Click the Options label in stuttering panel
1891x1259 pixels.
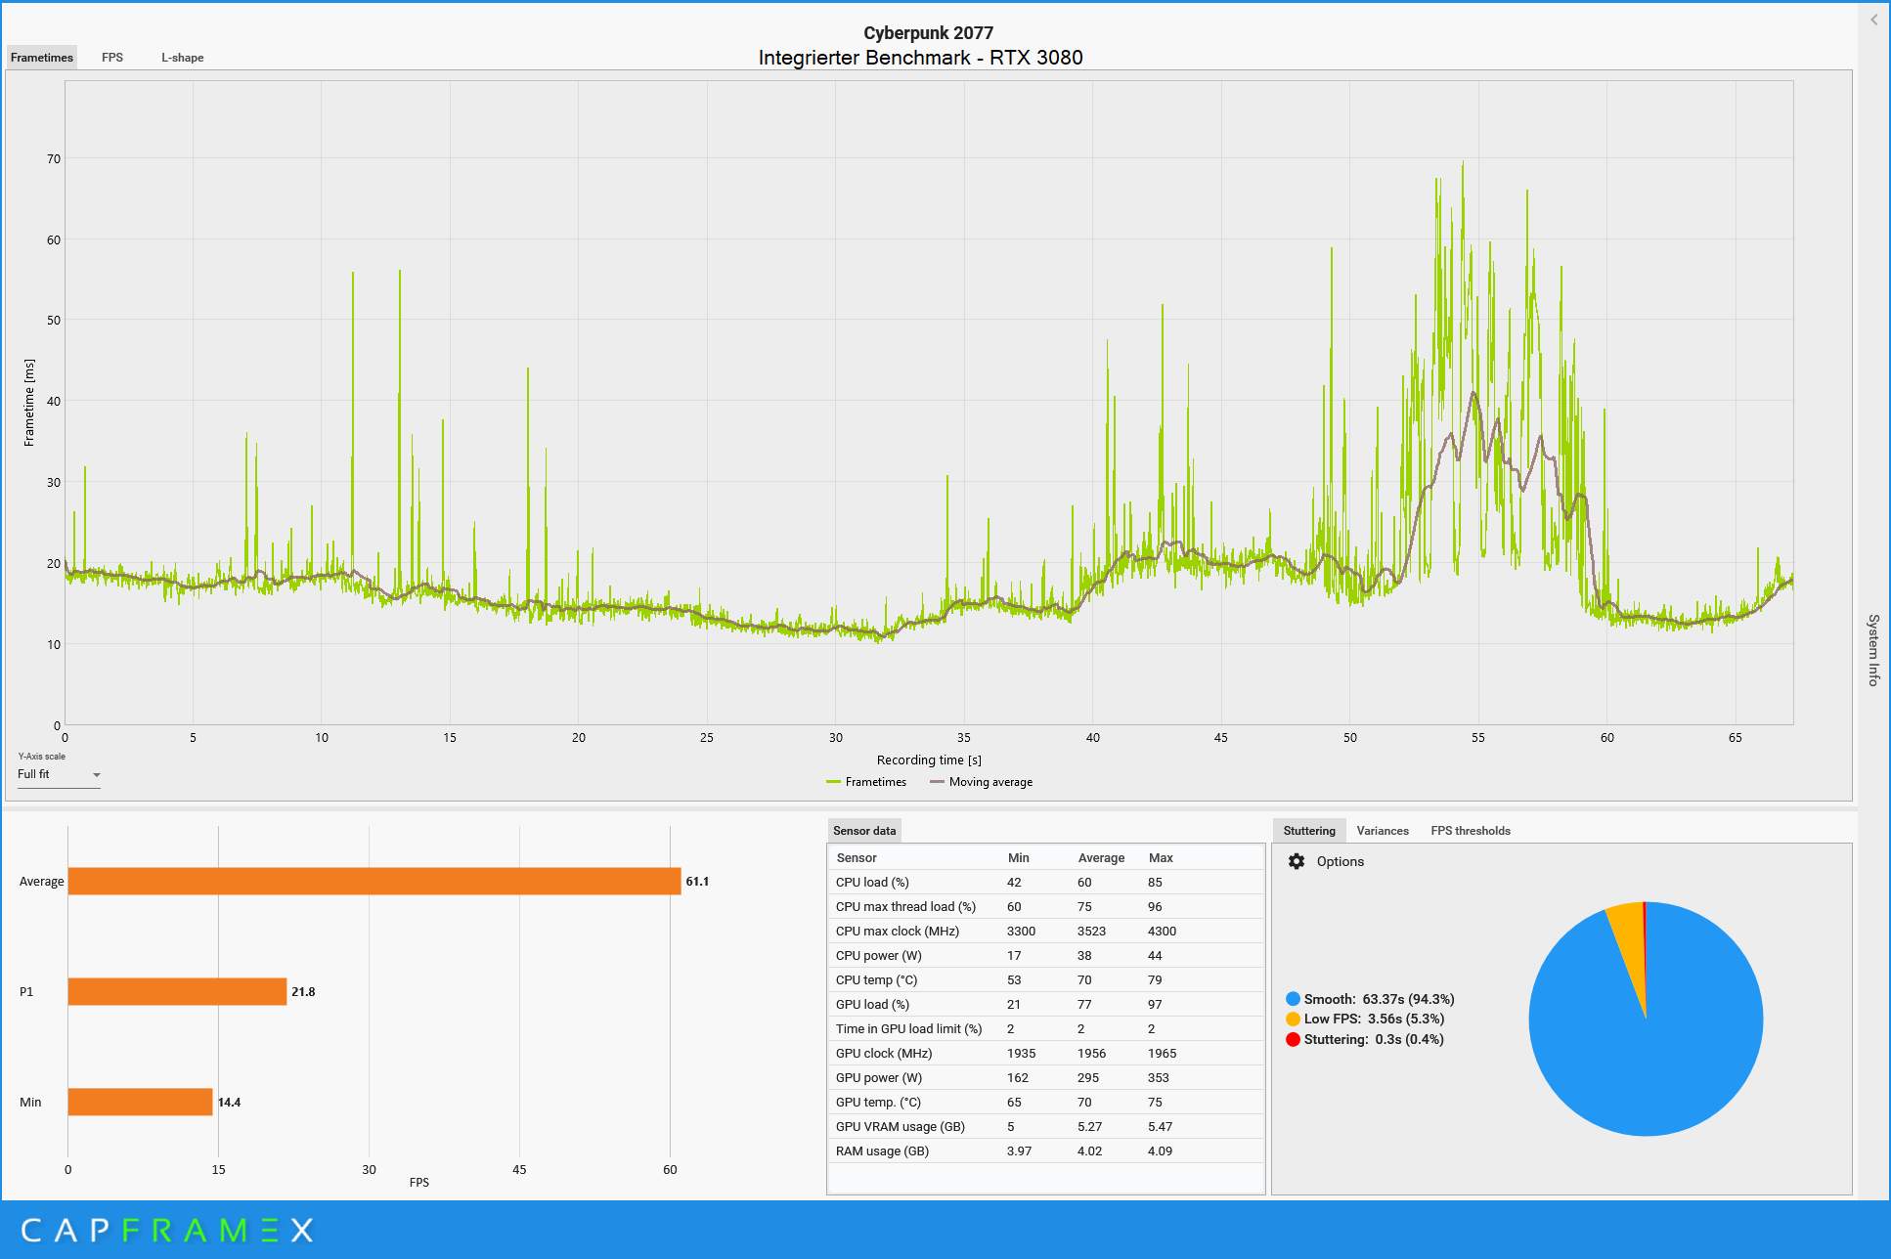[1340, 861]
